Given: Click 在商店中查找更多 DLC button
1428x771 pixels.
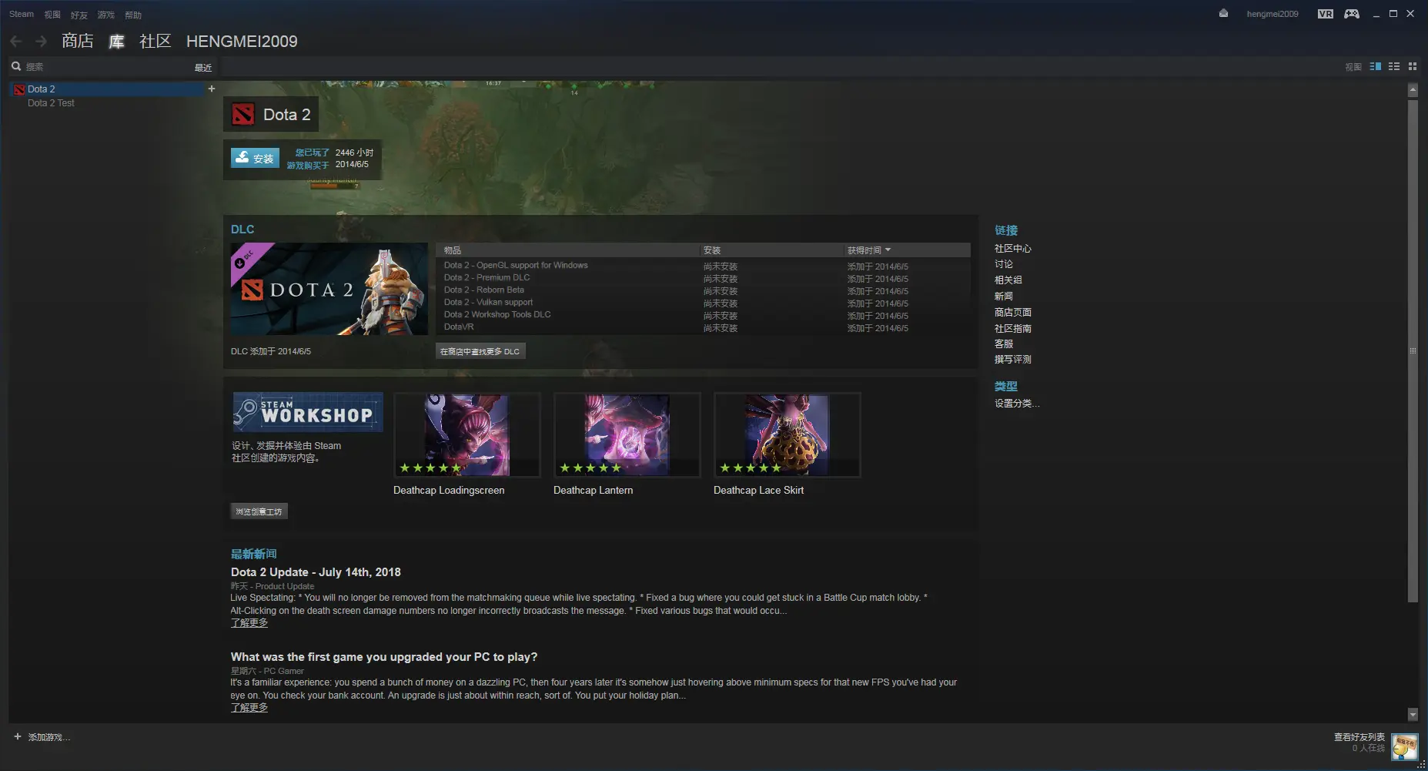Looking at the screenshot, I should tap(480, 351).
